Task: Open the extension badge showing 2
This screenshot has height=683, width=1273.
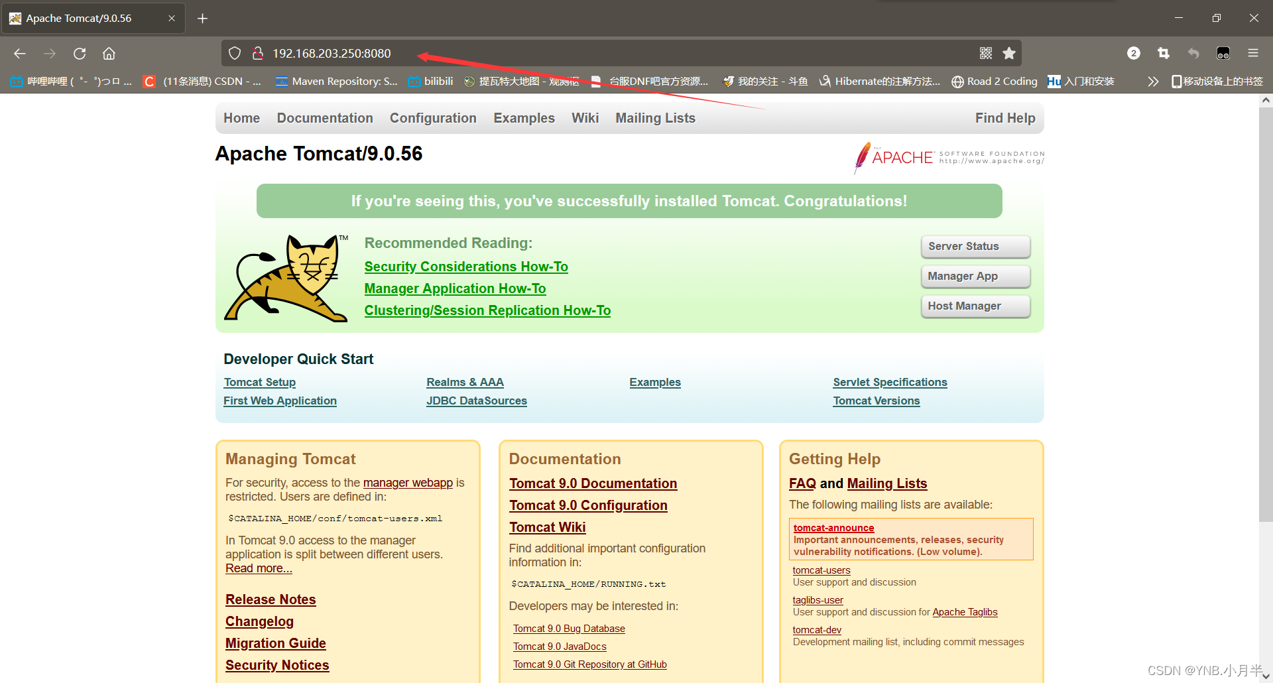Action: (1134, 53)
